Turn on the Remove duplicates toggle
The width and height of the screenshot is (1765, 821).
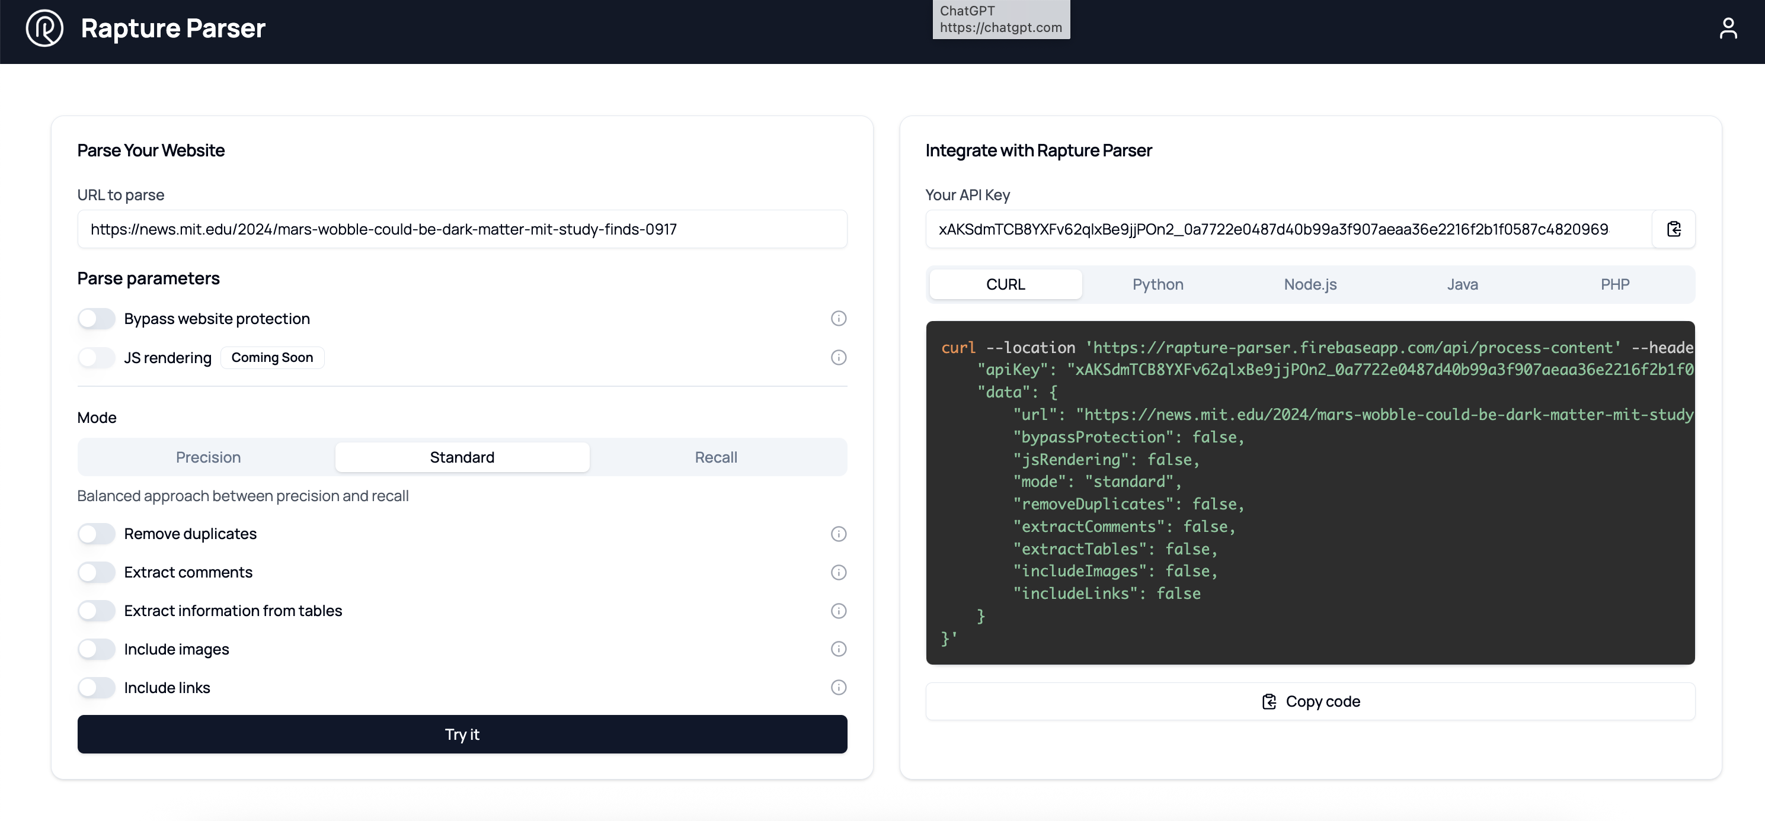pyautogui.click(x=96, y=533)
